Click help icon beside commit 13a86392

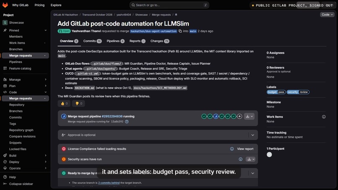coord(127,122)
